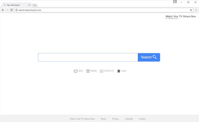Open the Hulu shortcut link
The width and height of the screenshot is (199, 122).
(x=124, y=71)
